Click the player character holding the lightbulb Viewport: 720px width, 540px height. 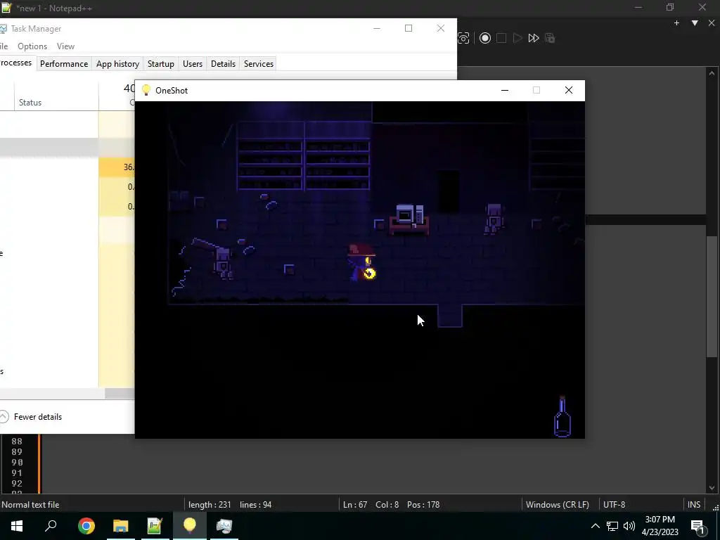point(361,263)
